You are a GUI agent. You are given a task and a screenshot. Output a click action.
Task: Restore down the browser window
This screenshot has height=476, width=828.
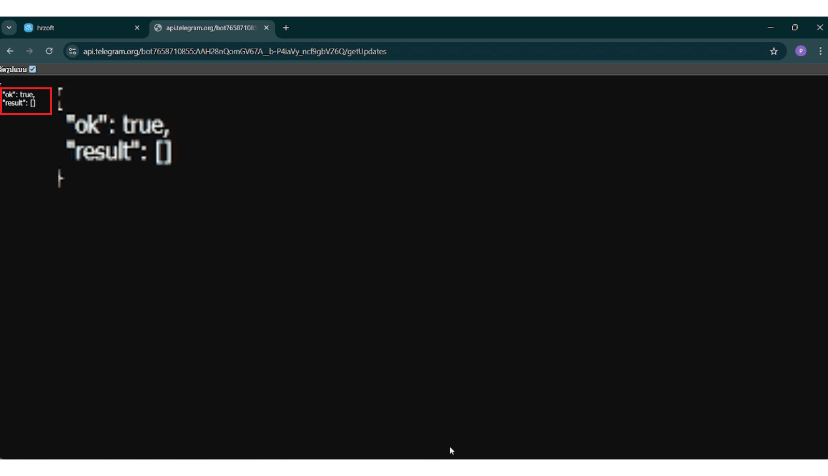tap(795, 27)
